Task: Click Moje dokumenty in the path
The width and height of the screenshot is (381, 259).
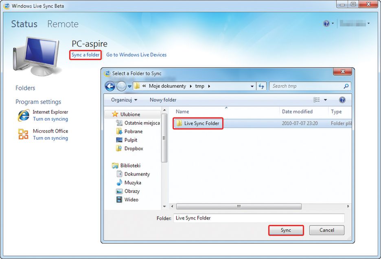Action: 167,86
